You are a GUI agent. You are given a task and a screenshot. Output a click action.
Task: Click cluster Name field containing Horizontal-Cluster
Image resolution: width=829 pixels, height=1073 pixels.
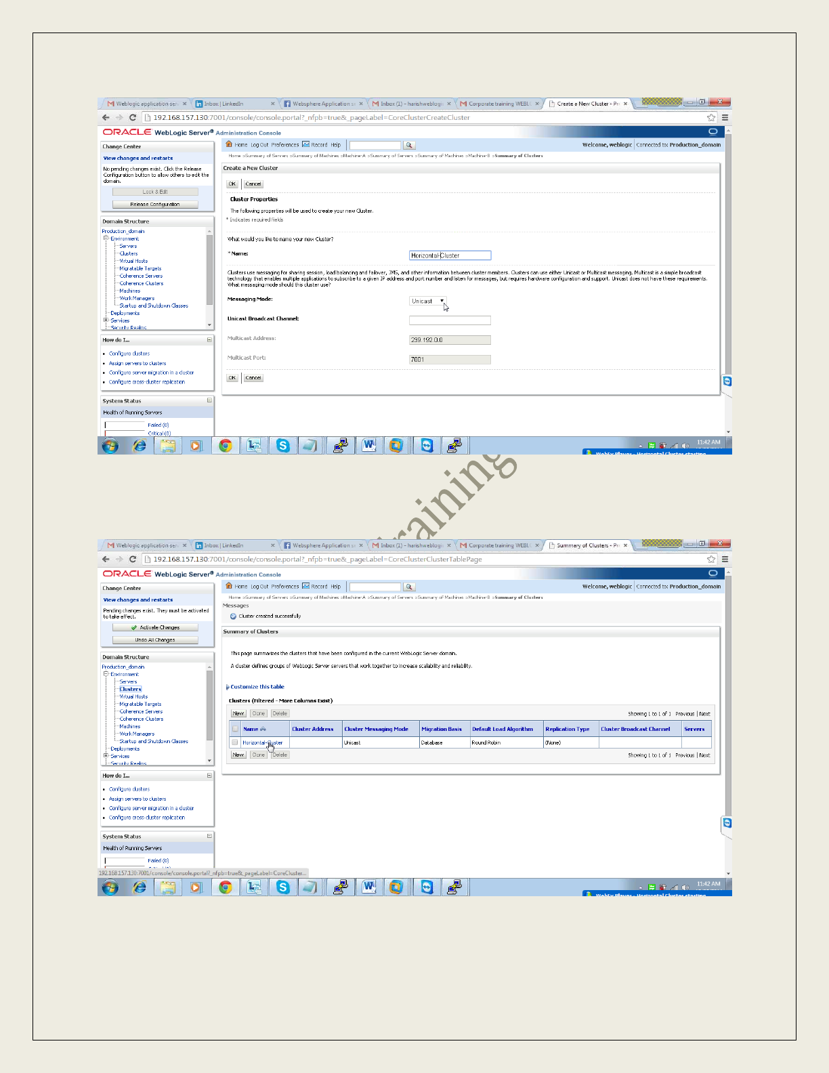(450, 255)
